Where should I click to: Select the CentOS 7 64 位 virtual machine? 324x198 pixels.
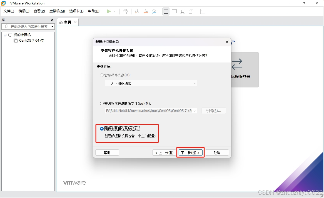tap(31, 41)
